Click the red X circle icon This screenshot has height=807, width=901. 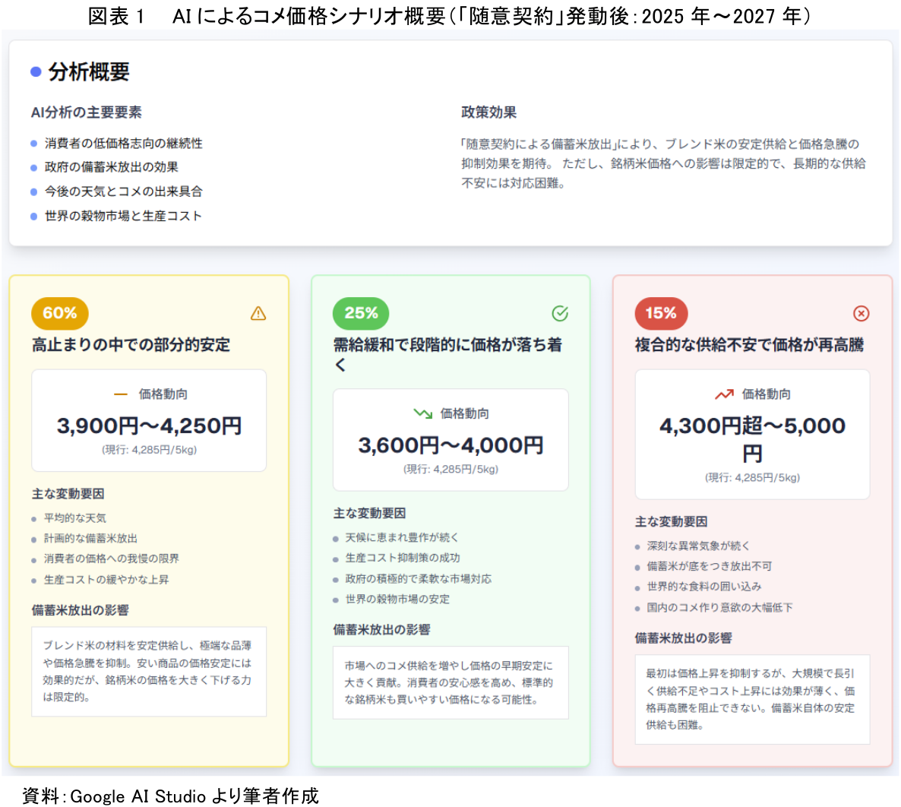click(861, 314)
